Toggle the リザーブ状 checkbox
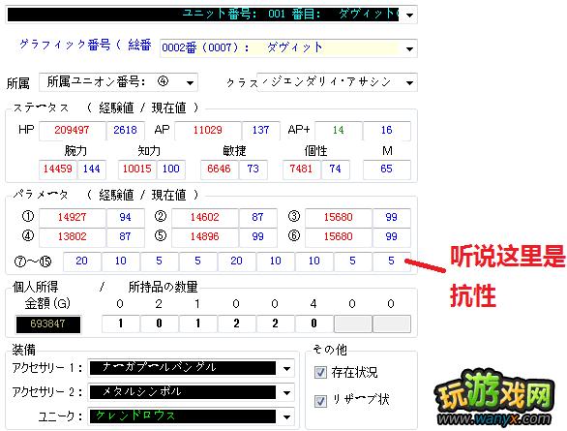The image size is (567, 431). tap(320, 401)
